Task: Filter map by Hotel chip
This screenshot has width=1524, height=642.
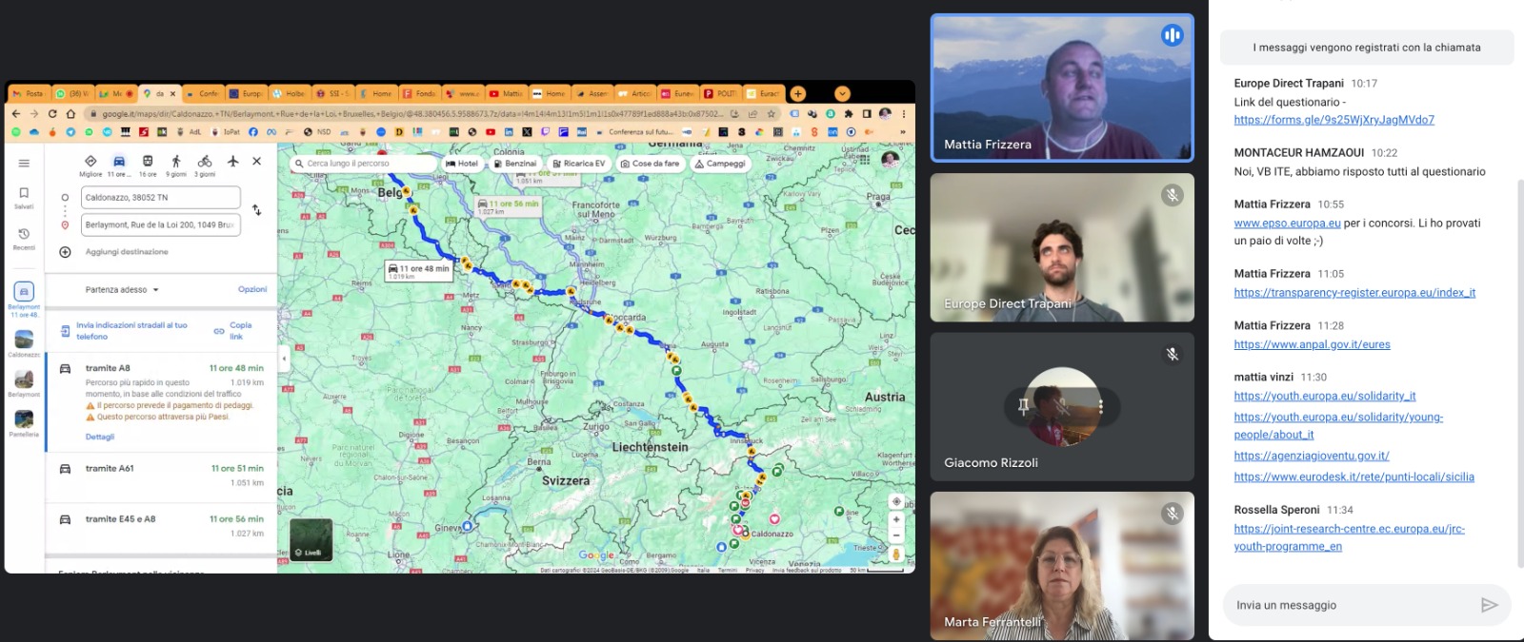Action: click(462, 164)
